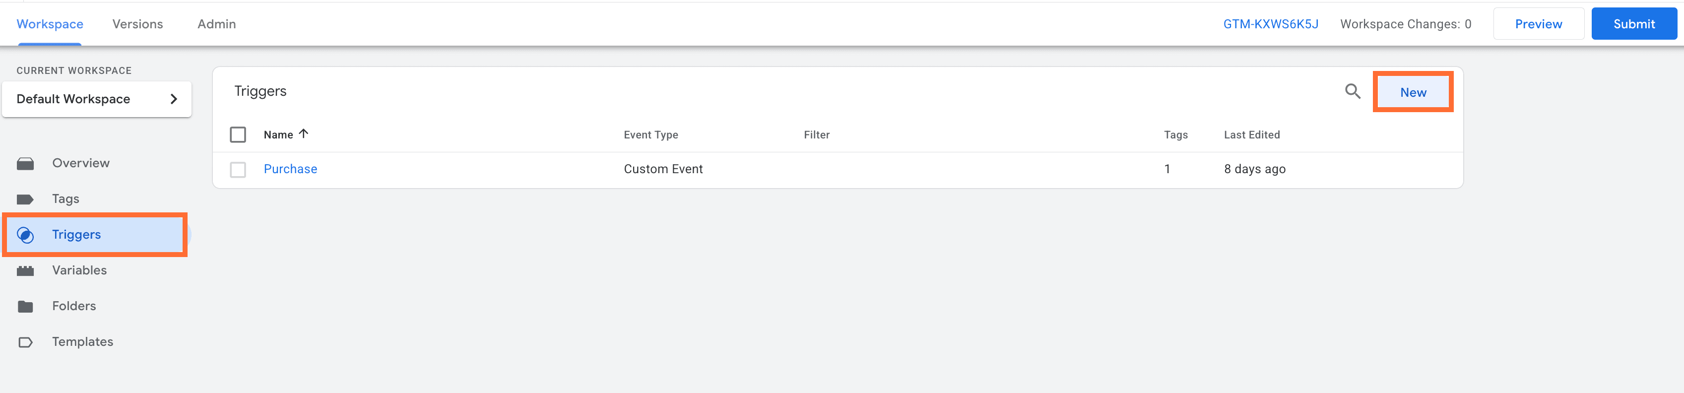The height and width of the screenshot is (393, 1684).
Task: Switch to the Workspace tab
Action: click(x=50, y=24)
